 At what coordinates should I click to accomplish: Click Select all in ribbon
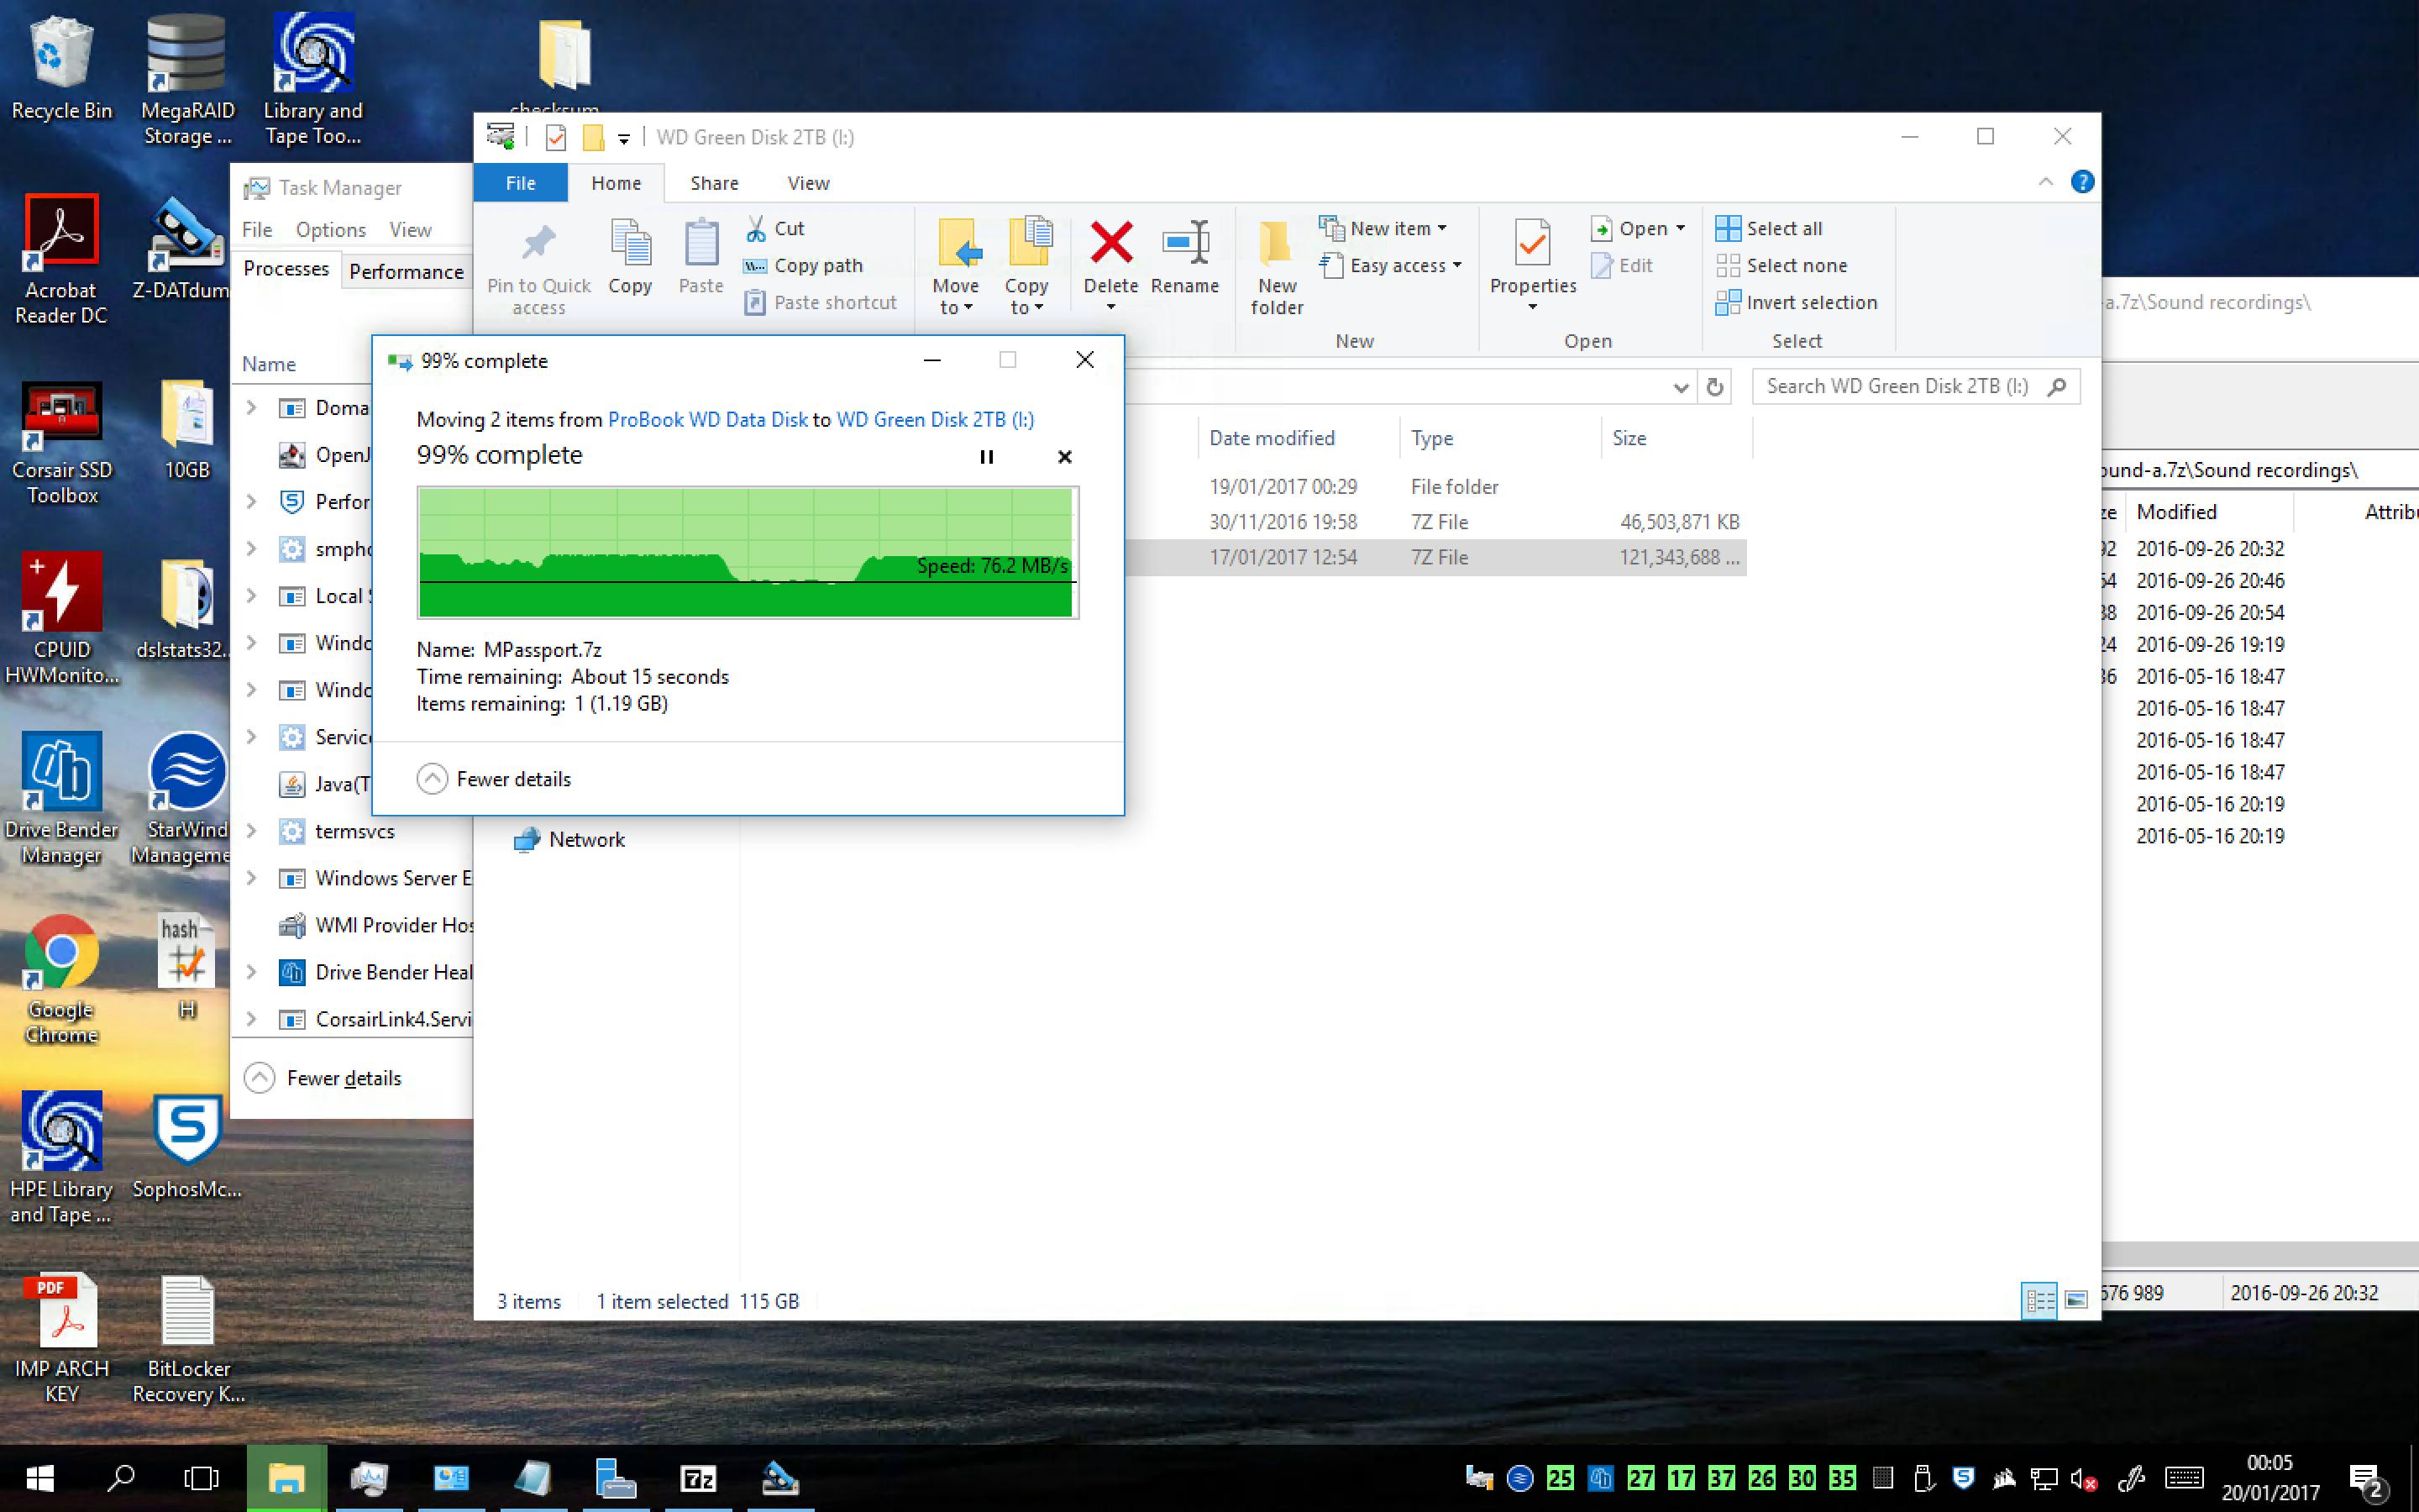click(x=1769, y=229)
